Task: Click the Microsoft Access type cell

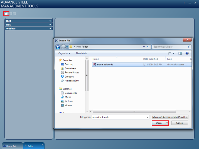Action: [176, 64]
